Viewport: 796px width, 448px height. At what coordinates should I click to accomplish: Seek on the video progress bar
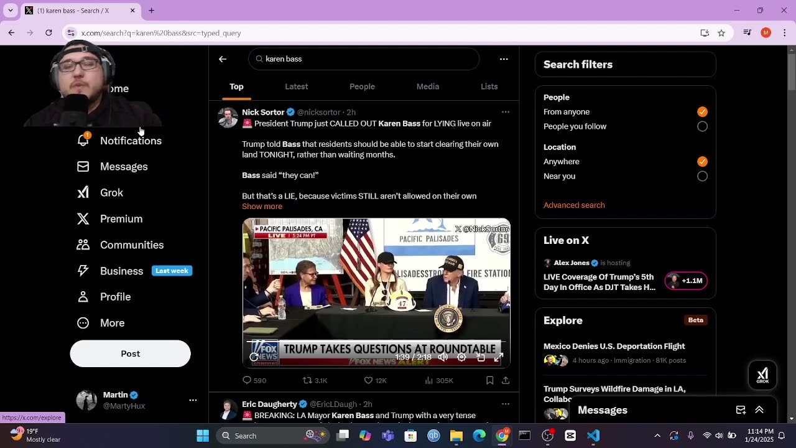(x=376, y=341)
